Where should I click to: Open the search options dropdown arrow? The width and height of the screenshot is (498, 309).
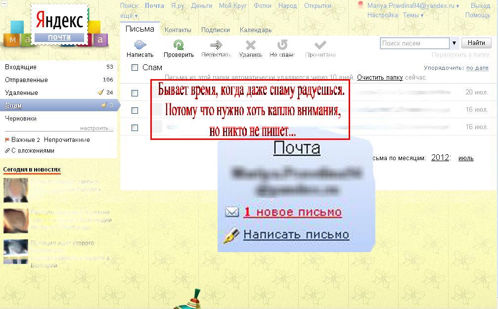tap(454, 43)
